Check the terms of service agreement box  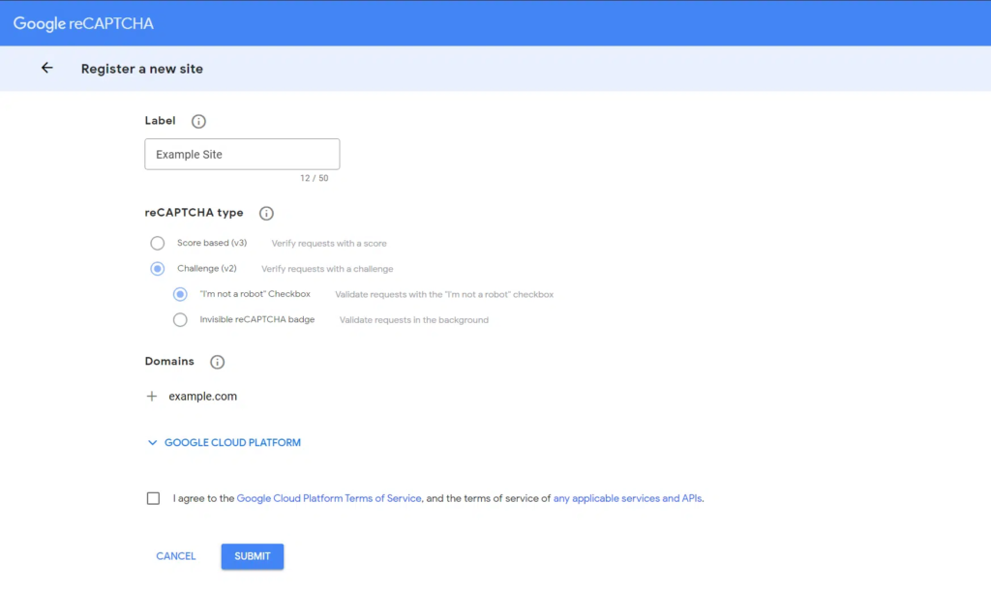tap(153, 499)
